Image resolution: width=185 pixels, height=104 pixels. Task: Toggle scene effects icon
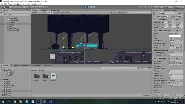pyautogui.click(x=58, y=12)
